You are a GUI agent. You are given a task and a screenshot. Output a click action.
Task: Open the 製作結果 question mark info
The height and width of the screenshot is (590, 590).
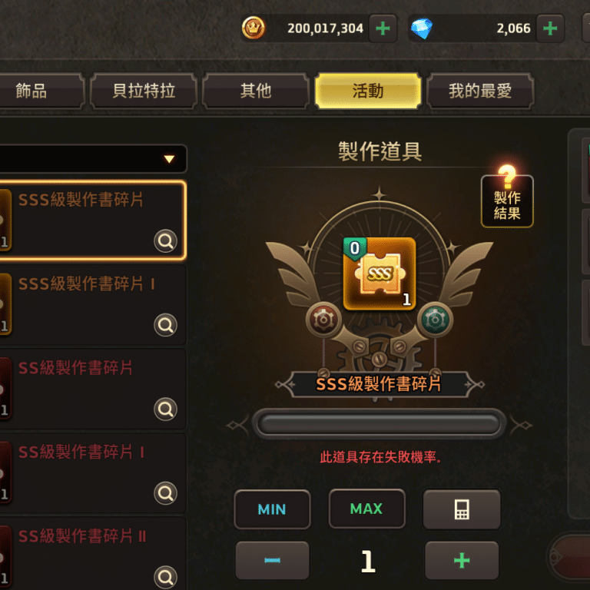pos(507,197)
